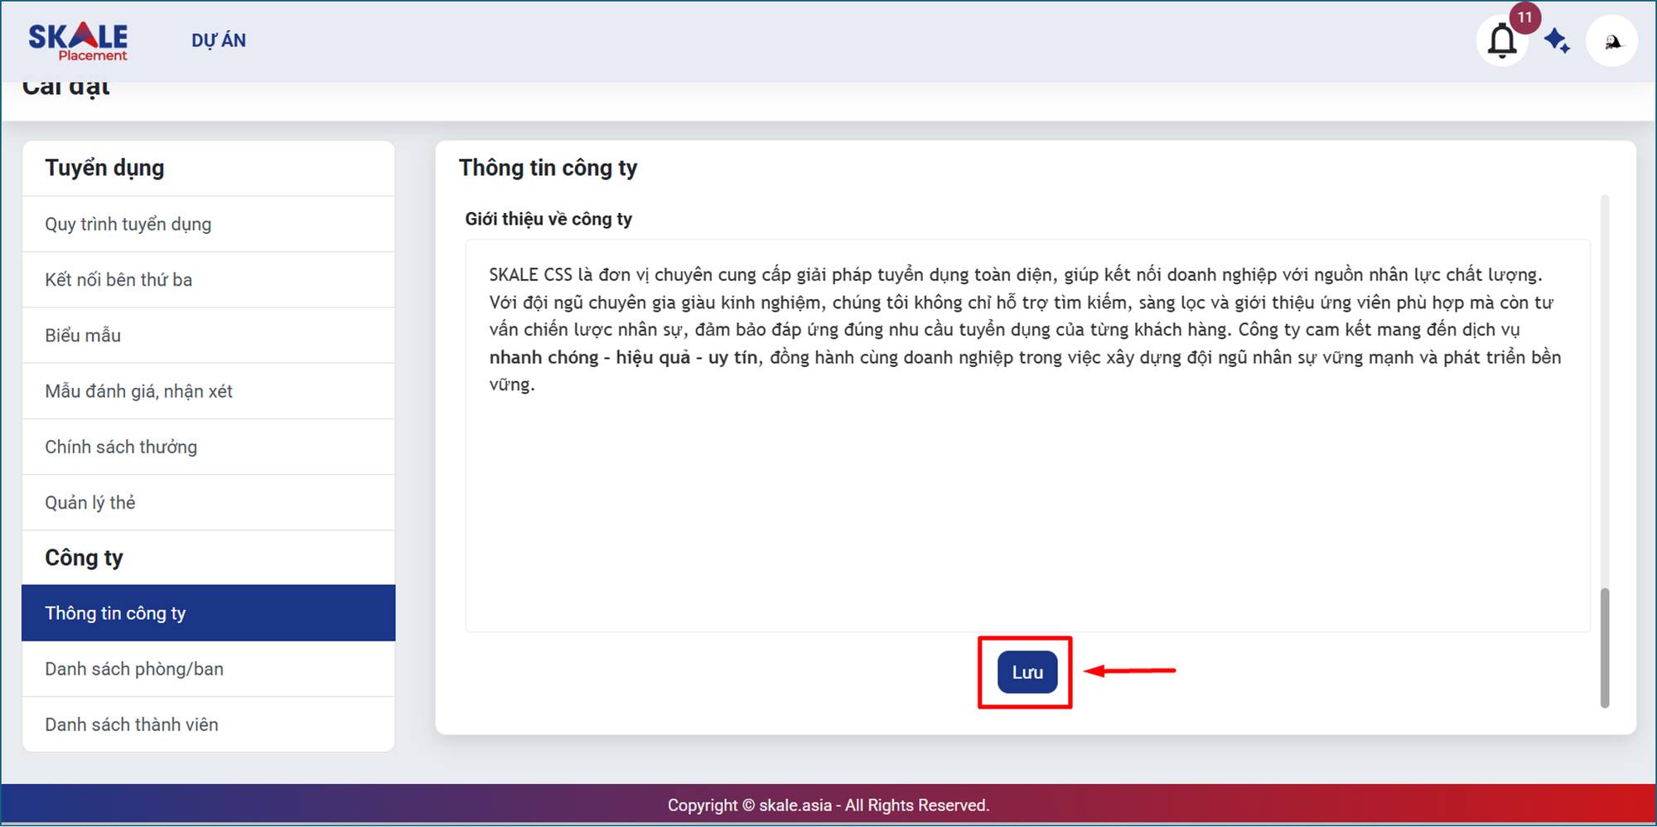Go to Danh sách thành viên
The width and height of the screenshot is (1657, 827).
[x=132, y=724]
